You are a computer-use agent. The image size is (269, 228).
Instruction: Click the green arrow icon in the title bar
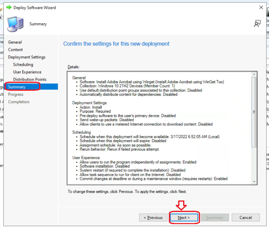(x=9, y=7)
